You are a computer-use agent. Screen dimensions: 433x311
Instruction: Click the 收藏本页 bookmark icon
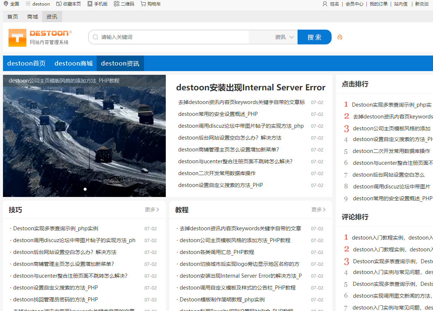58,4
